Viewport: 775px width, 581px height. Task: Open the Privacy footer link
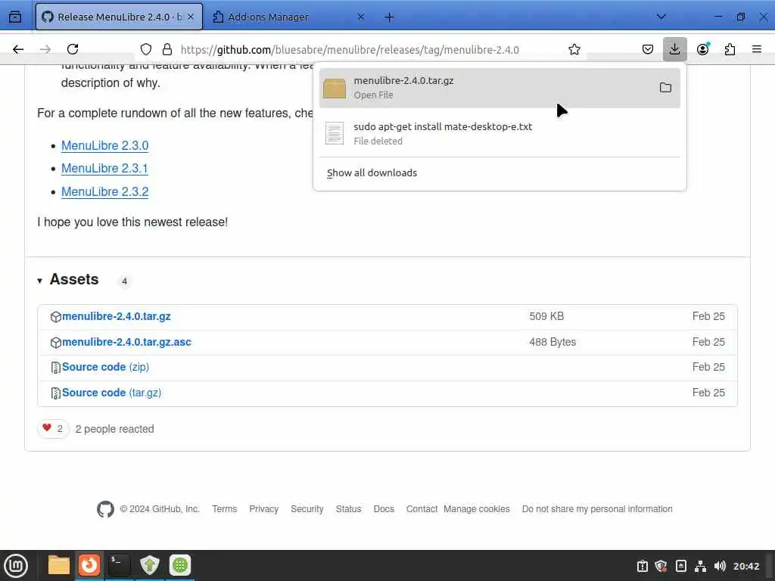tap(263, 509)
